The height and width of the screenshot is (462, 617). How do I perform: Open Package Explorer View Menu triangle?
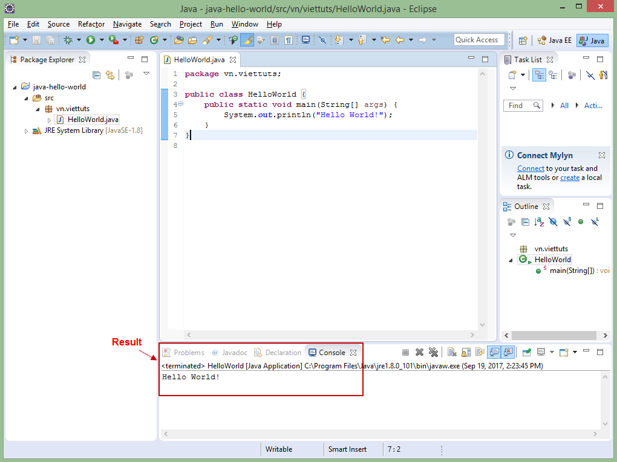pos(146,74)
